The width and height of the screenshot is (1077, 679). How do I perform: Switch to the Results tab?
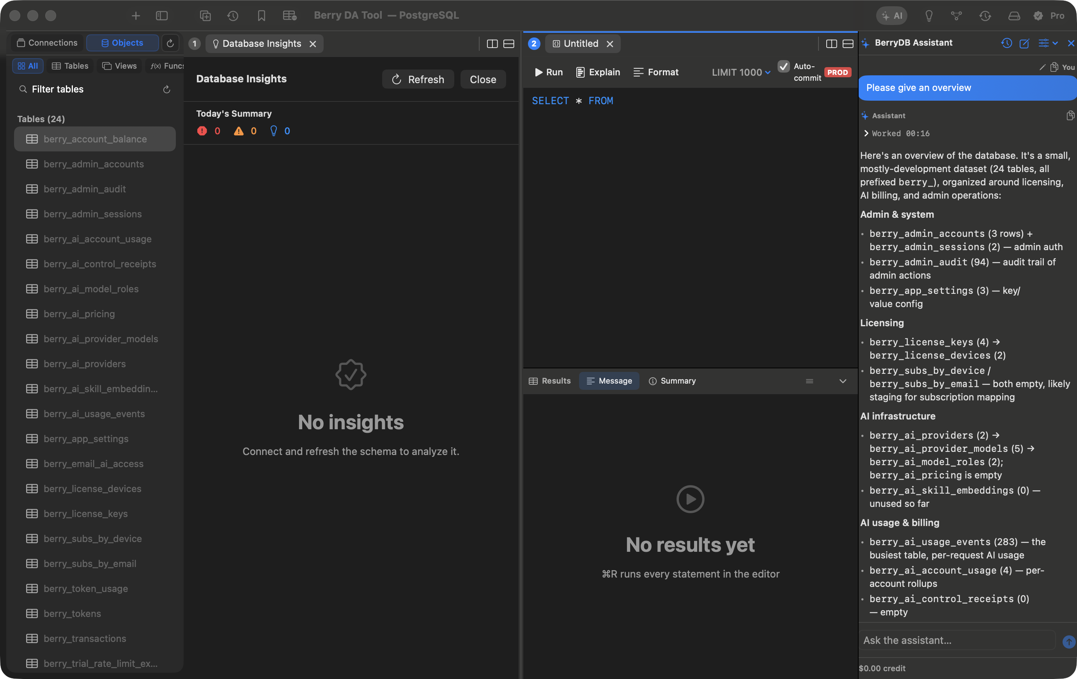(x=550, y=381)
